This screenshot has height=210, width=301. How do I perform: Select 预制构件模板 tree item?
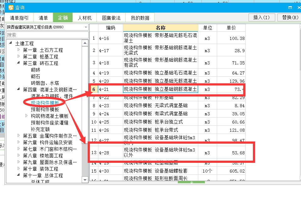(x=45, y=109)
